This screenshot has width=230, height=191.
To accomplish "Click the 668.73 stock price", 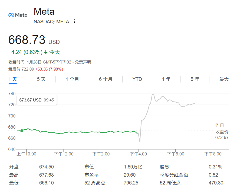I will (x=27, y=40).
